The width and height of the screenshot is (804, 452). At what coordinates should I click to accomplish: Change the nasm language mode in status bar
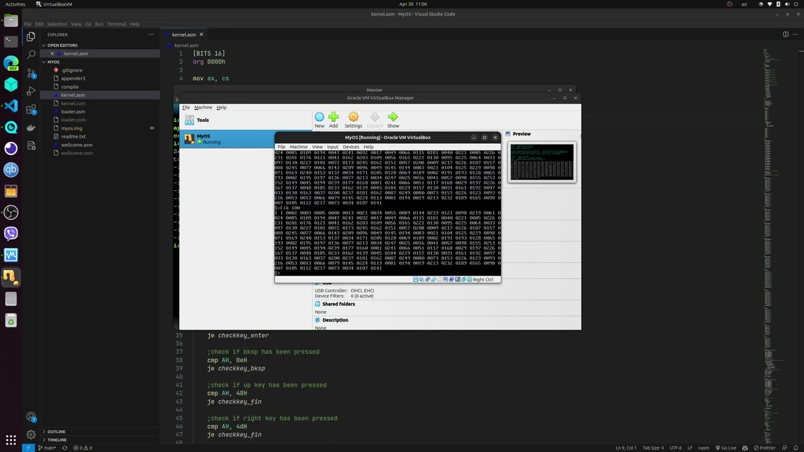coord(703,448)
